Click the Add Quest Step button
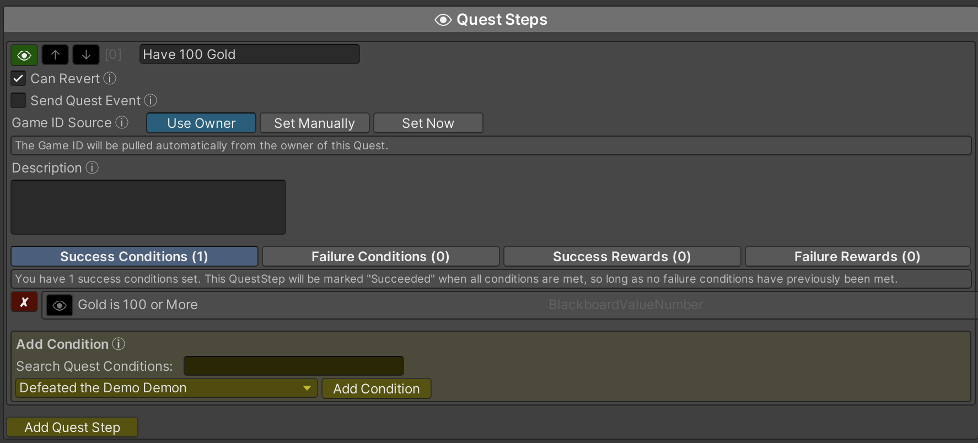 click(72, 427)
